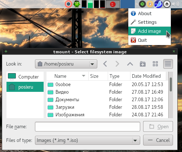Click the tmount eject tray icon
The height and width of the screenshot is (152, 182).
(167, 4)
